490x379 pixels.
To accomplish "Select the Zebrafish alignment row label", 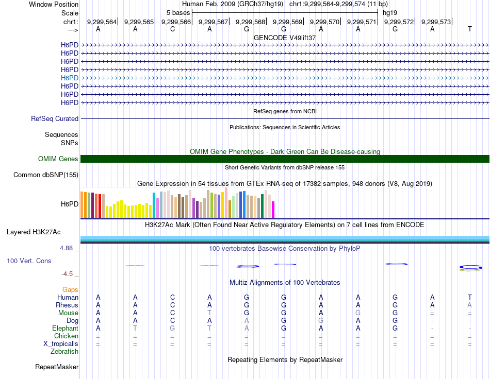I will (x=64, y=352).
